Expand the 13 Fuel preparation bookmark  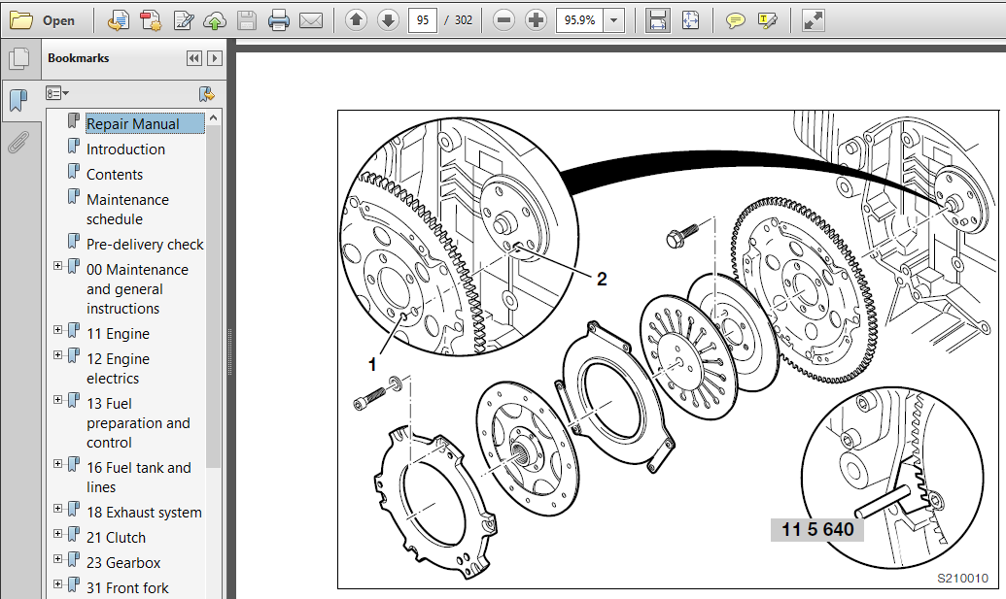click(57, 399)
